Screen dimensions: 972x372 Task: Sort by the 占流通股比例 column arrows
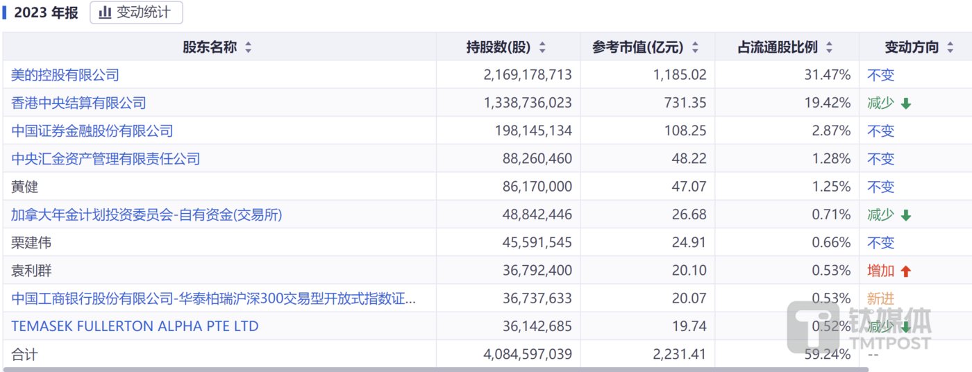click(829, 48)
